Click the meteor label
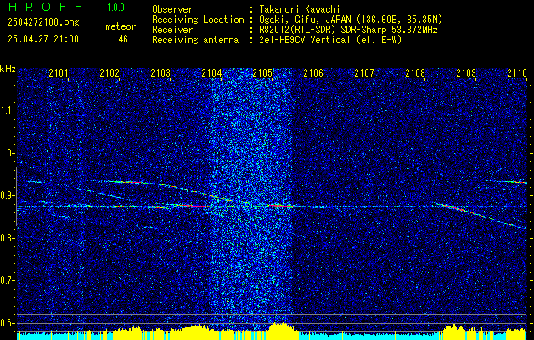Image resolution: width=534 pixels, height=340 pixels. [121, 26]
